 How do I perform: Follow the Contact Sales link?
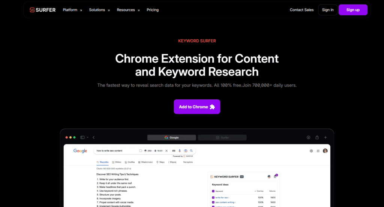[x=301, y=10]
